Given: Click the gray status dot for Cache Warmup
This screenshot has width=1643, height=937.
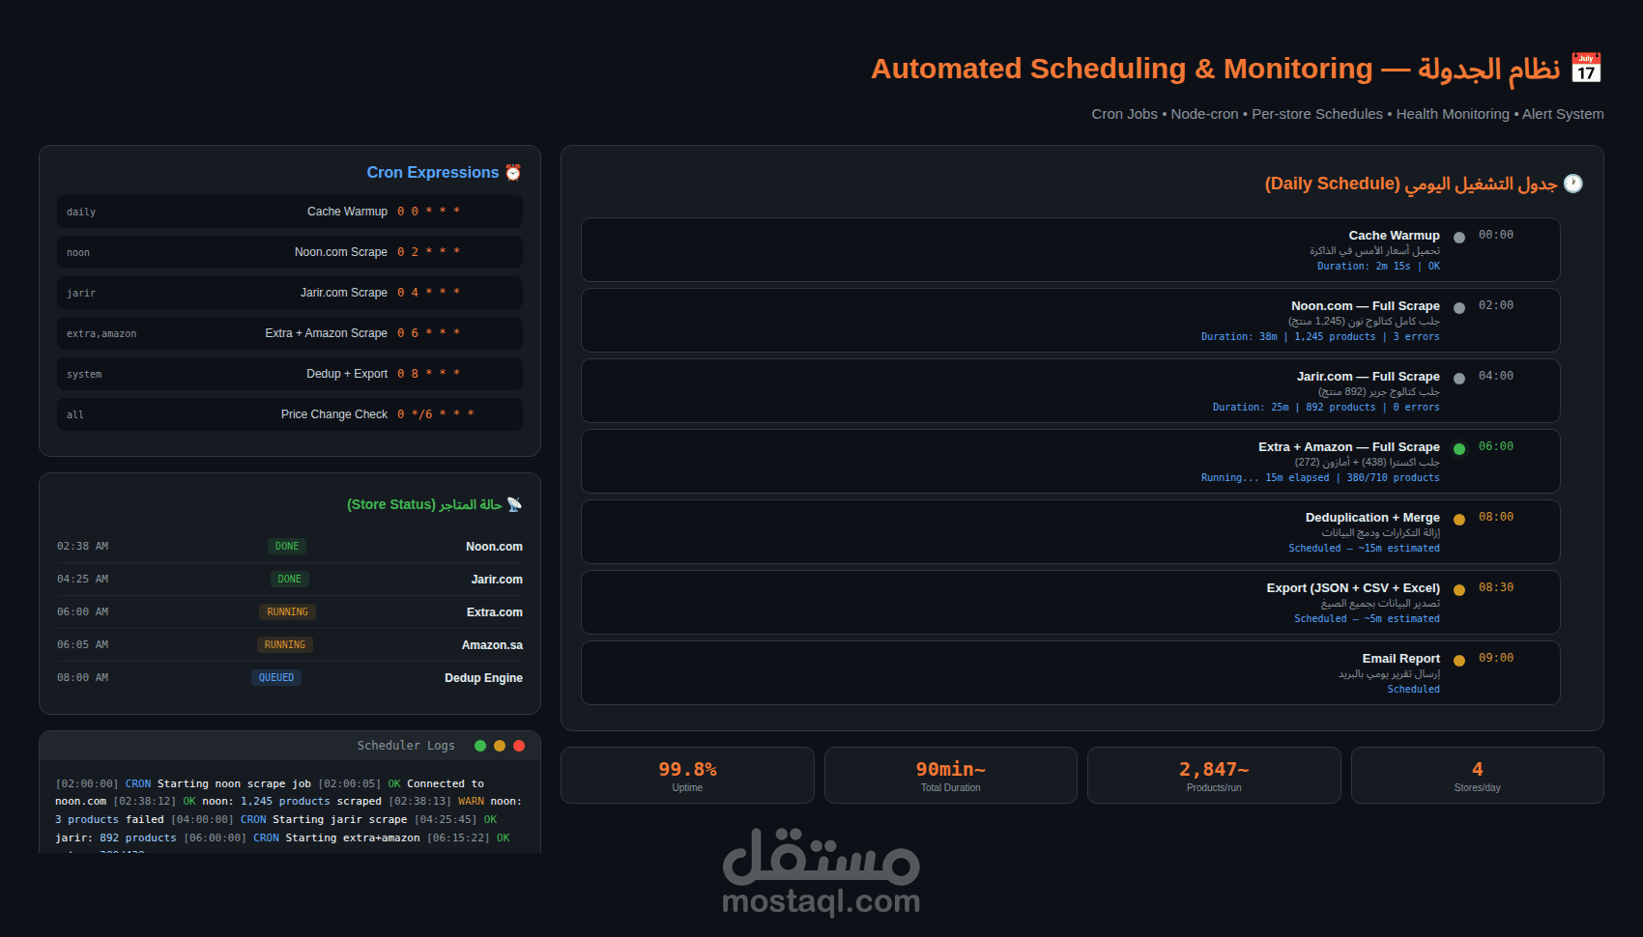Looking at the screenshot, I should coord(1459,238).
